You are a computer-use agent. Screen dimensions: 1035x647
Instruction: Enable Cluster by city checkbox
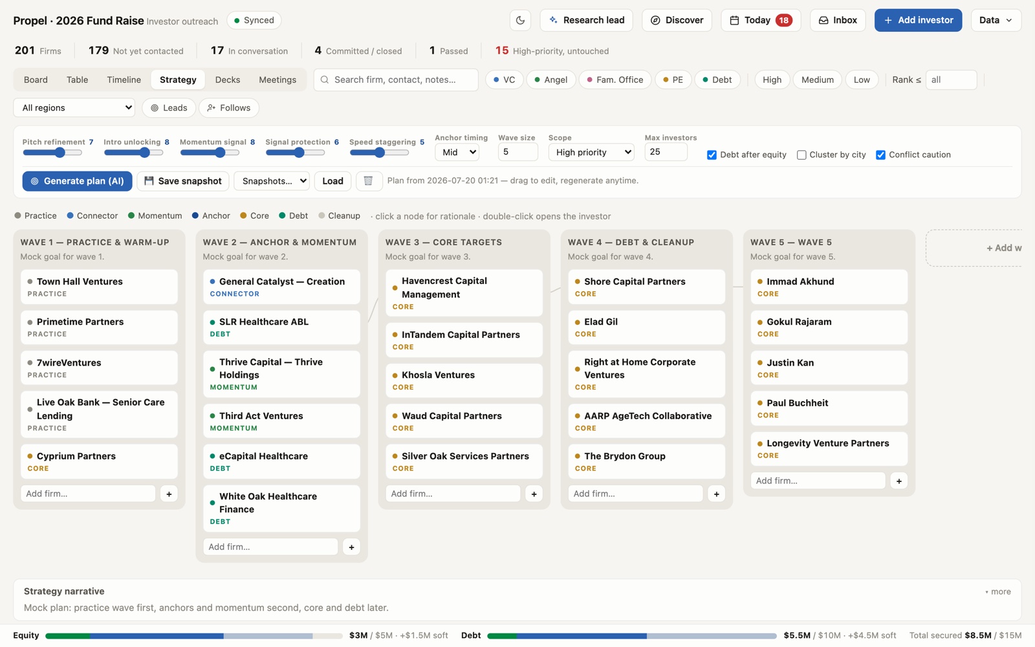801,155
